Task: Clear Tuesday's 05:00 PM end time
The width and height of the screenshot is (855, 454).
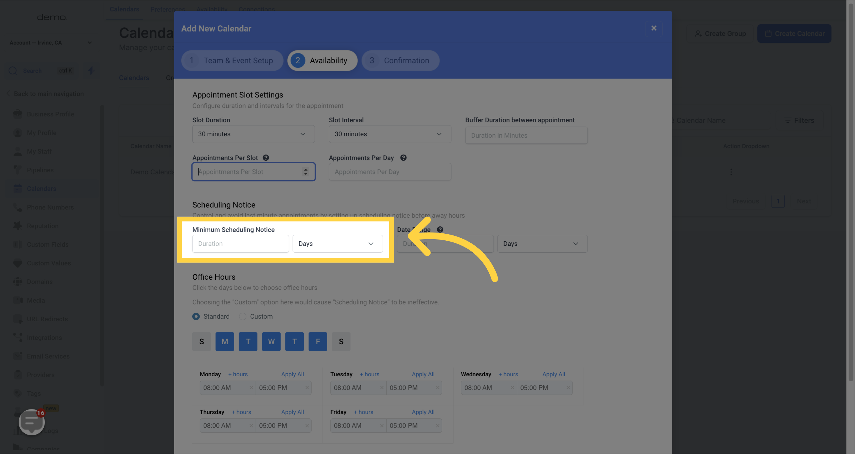Action: pyautogui.click(x=438, y=388)
